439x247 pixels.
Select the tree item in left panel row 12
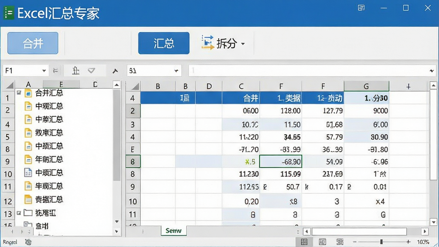click(49, 199)
